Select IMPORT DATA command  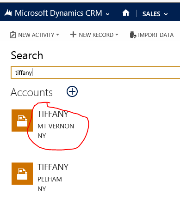tap(156, 35)
